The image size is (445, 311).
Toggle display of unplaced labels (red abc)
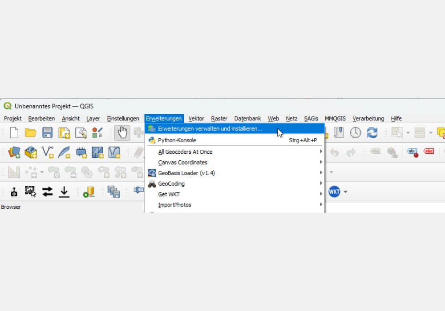click(x=429, y=151)
